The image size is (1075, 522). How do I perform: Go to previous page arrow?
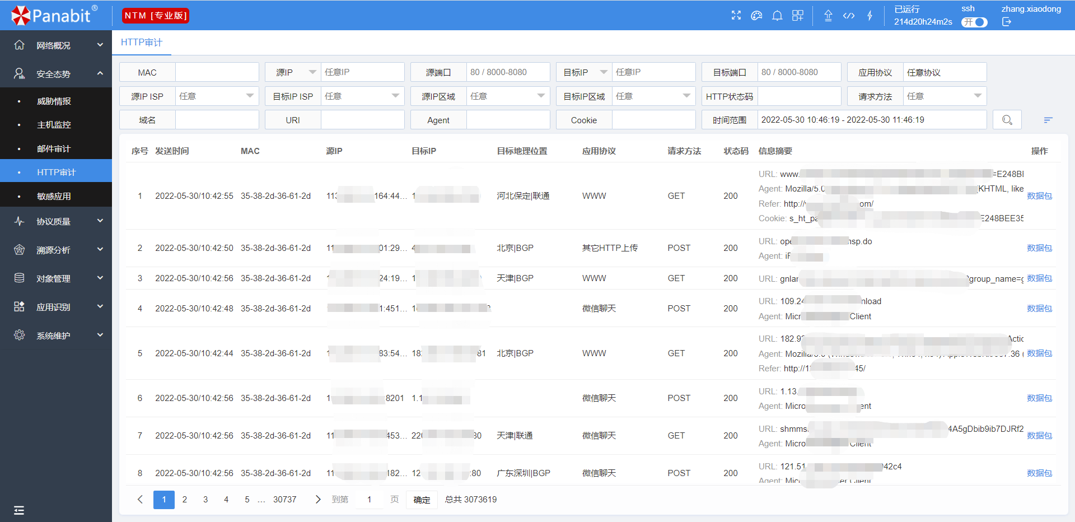click(x=140, y=500)
